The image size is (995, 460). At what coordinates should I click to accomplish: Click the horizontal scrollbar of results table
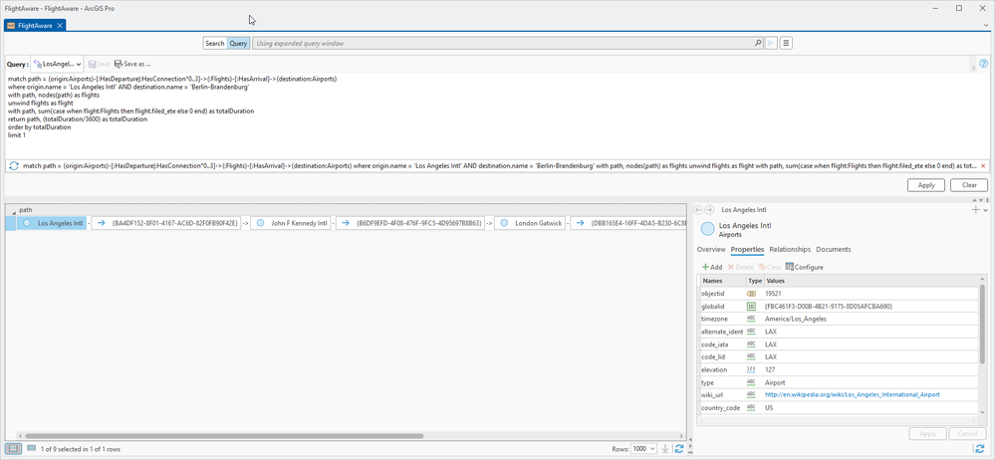pyautogui.click(x=224, y=436)
